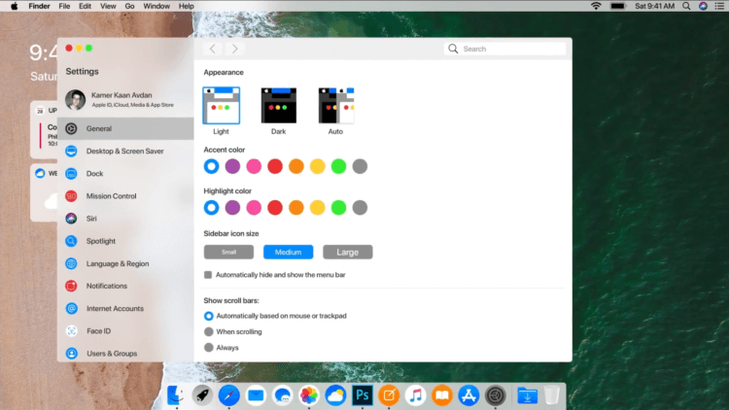Open Users & Groups icon
Screen dimensions: 729x410
[x=71, y=354]
